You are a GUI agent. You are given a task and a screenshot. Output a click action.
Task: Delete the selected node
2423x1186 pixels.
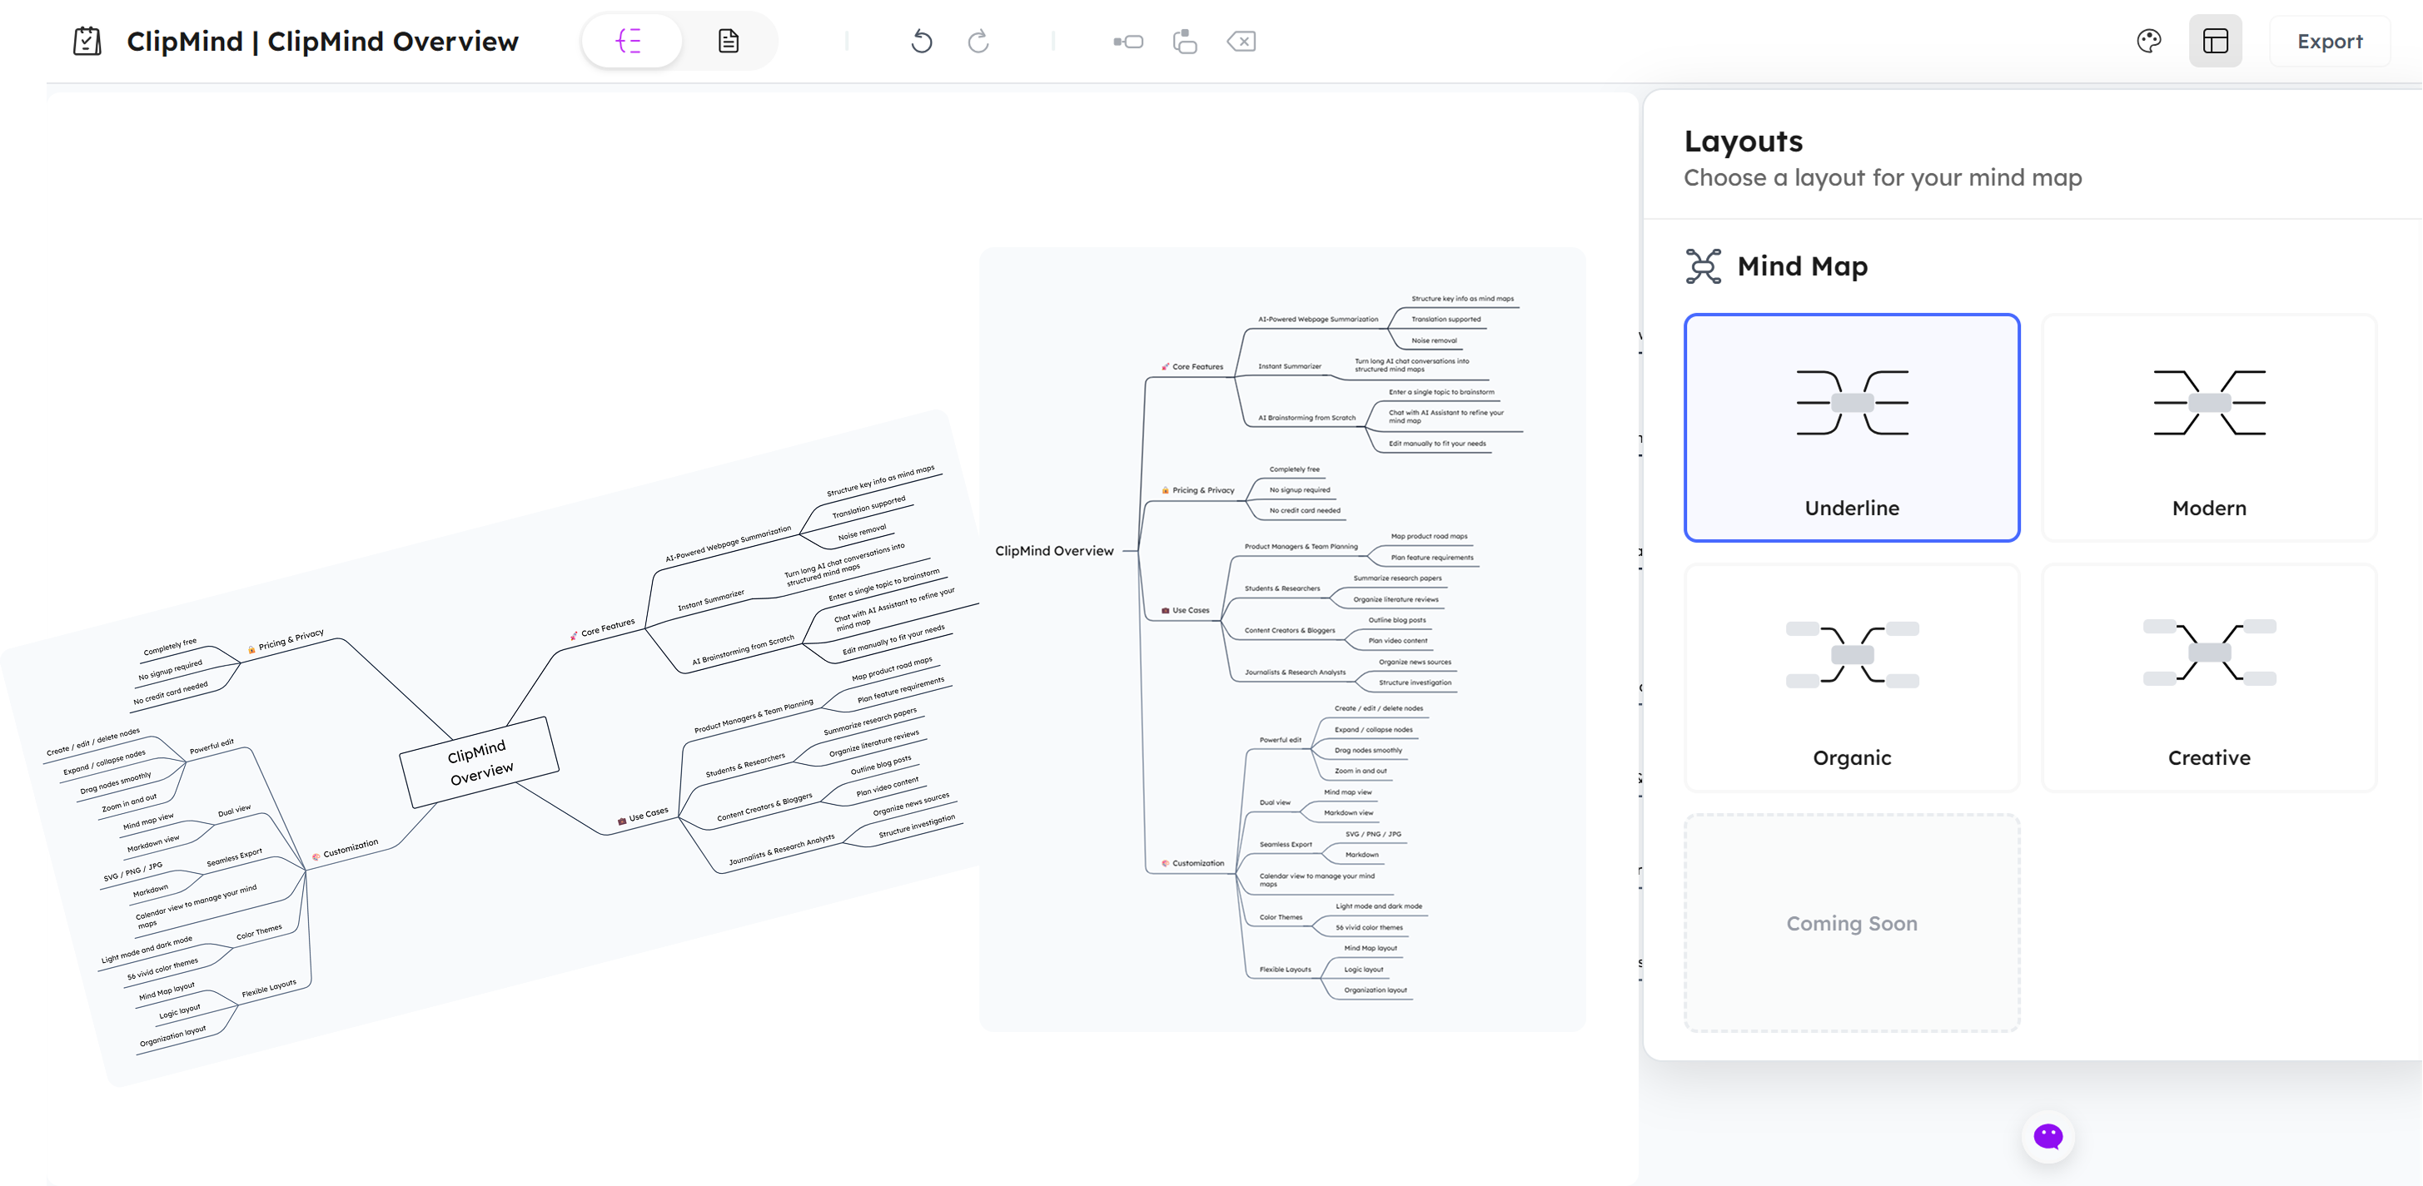pos(1241,42)
